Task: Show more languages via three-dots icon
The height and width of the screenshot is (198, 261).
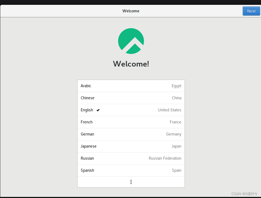Action: pyautogui.click(x=131, y=182)
